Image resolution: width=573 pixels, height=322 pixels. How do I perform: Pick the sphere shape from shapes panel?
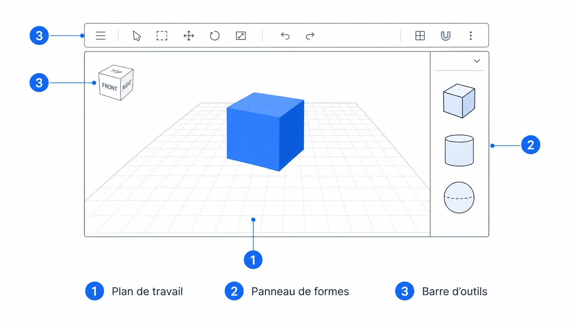tap(459, 198)
